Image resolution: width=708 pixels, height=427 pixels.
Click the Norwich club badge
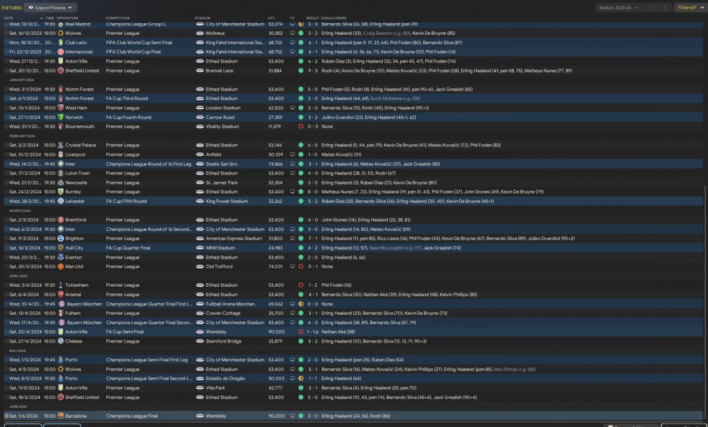[x=60, y=117]
